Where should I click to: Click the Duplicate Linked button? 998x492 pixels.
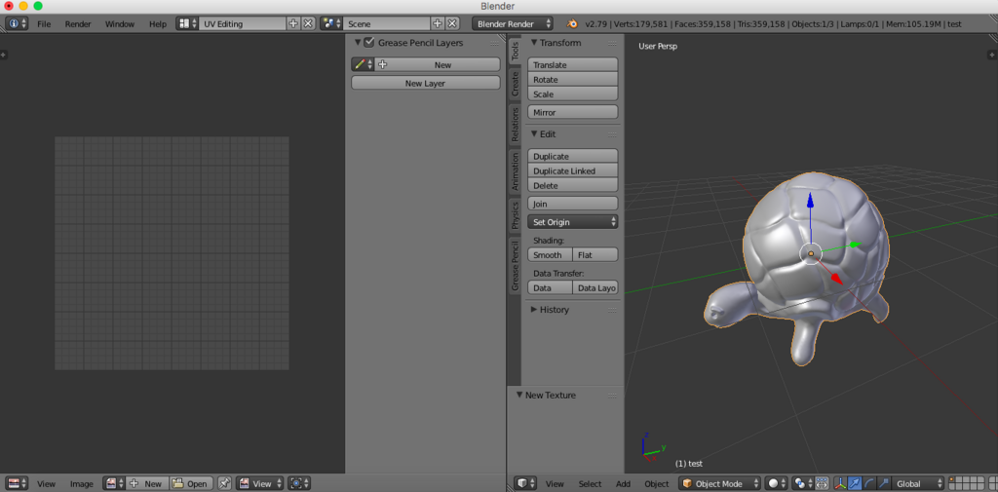pyautogui.click(x=573, y=171)
